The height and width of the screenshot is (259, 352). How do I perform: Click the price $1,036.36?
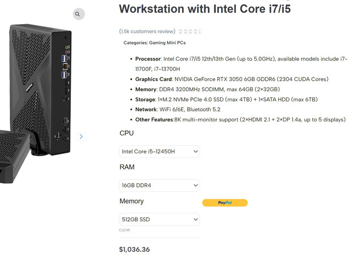click(x=134, y=249)
